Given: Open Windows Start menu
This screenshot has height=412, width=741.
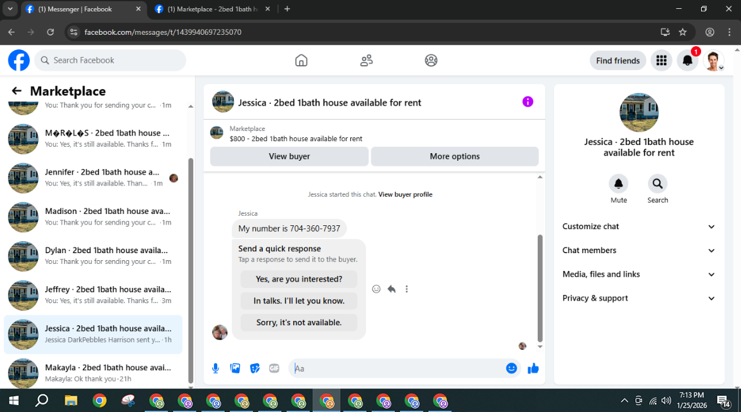Looking at the screenshot, I should pos(14,401).
